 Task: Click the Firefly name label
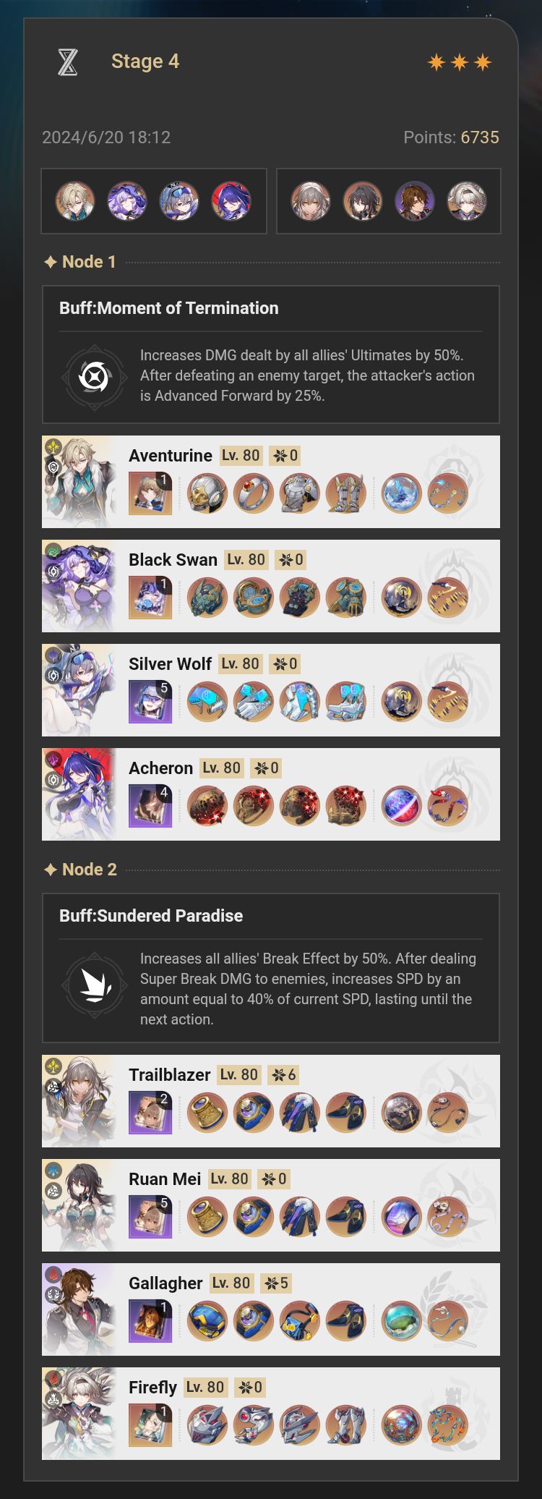click(x=152, y=1388)
